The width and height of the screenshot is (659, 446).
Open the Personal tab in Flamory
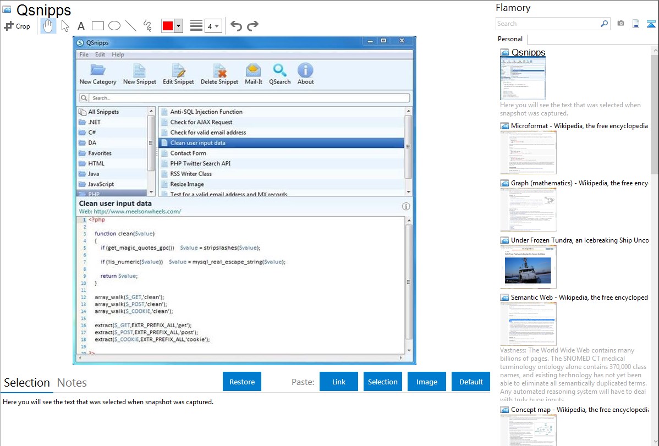(510, 39)
